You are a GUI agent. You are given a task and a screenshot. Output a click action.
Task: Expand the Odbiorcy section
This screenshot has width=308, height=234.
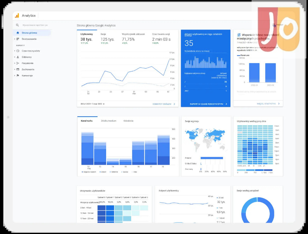click(15, 57)
